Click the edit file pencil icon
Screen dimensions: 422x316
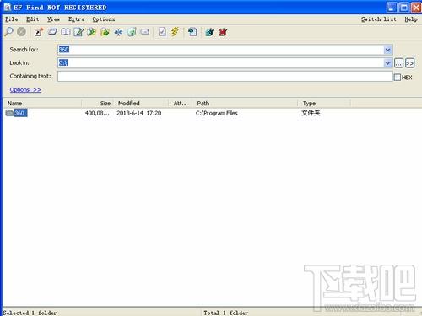click(78, 32)
